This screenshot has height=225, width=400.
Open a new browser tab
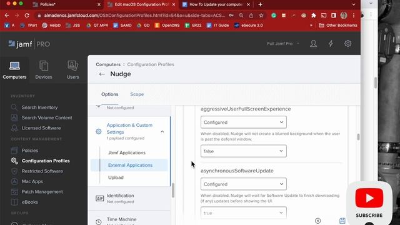coord(260,4)
